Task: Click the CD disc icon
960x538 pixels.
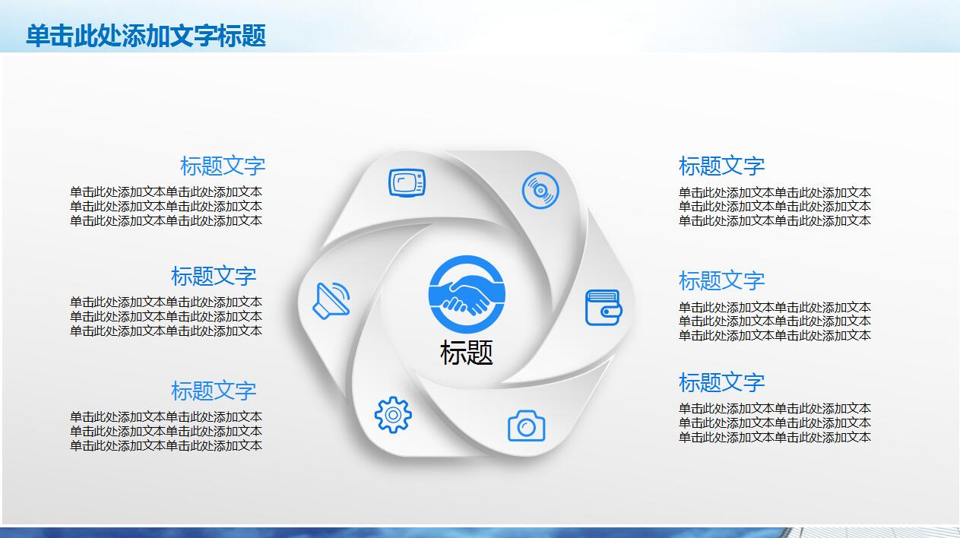Action: pos(540,190)
